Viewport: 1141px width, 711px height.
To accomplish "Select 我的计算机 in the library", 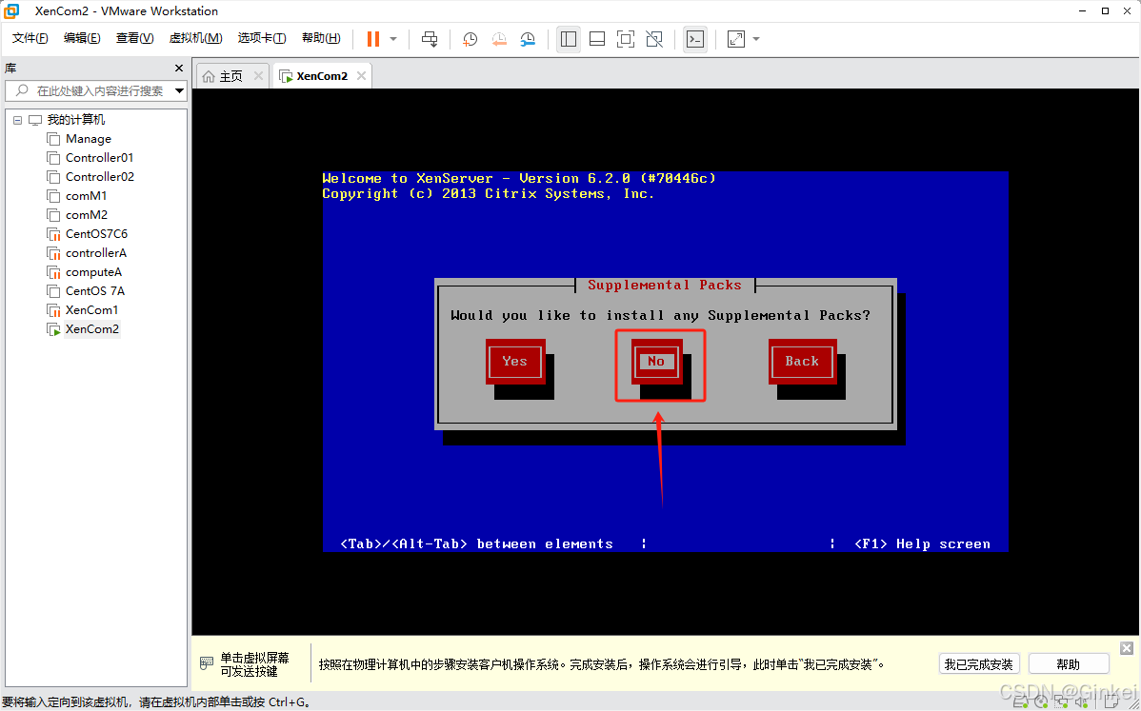I will (75, 120).
